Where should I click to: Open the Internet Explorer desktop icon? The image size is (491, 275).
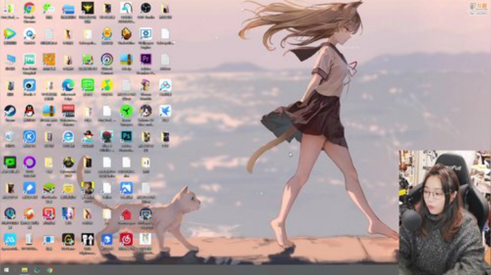tap(68, 137)
